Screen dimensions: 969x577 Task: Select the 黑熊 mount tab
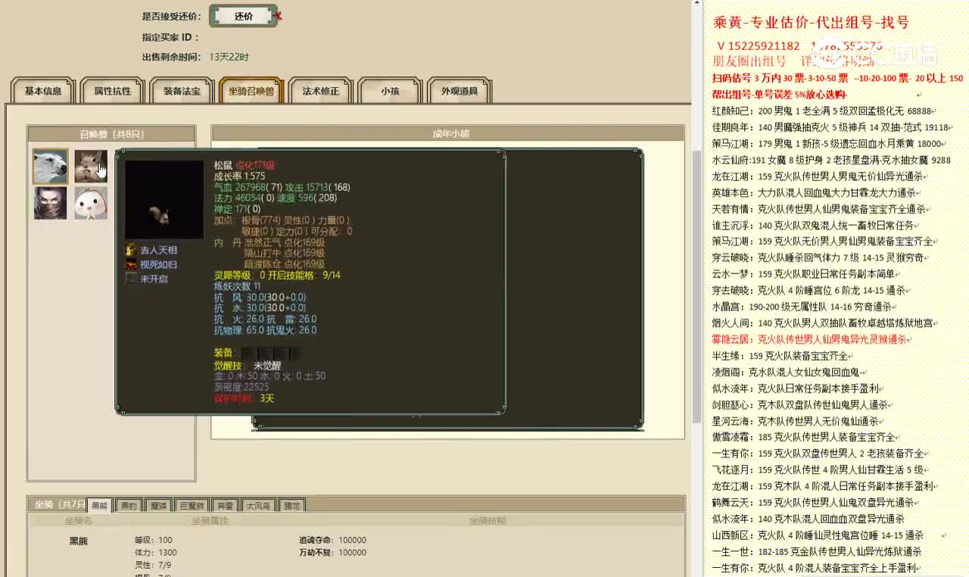pos(99,505)
